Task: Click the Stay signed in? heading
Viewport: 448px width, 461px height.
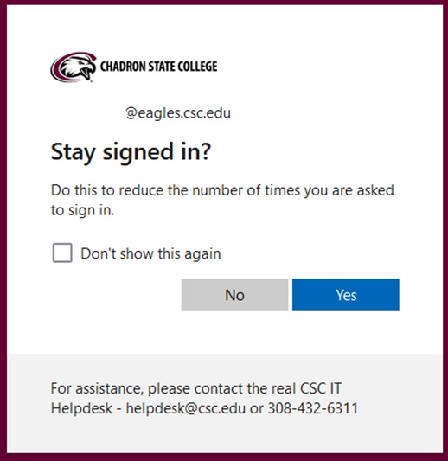Action: tap(131, 151)
